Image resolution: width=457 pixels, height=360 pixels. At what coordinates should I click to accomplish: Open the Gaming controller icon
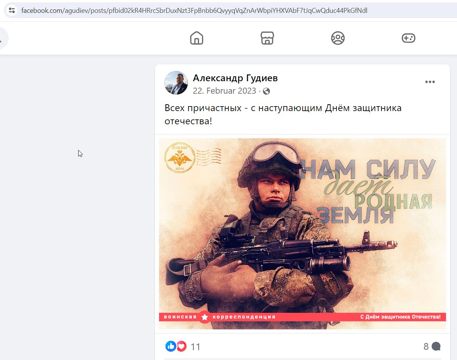pyautogui.click(x=408, y=38)
